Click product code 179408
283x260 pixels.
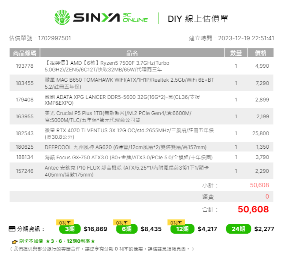tap(25, 100)
